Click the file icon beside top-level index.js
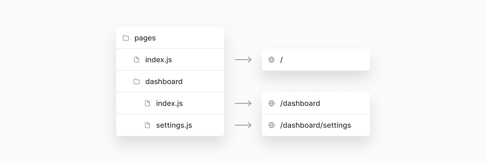The image size is (486, 163). coord(137,60)
